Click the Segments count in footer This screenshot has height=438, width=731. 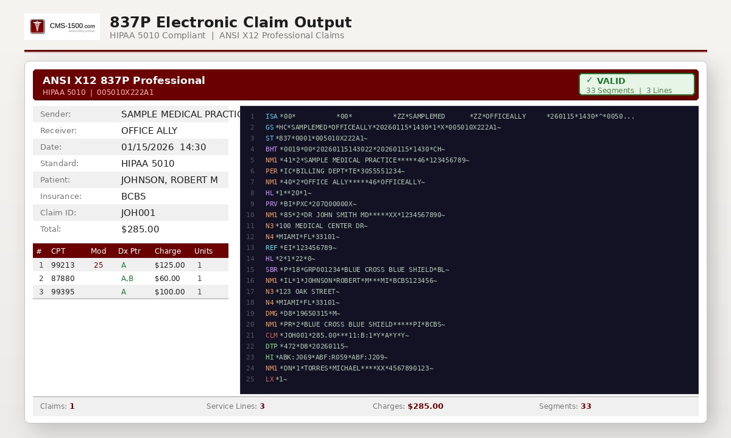585,406
